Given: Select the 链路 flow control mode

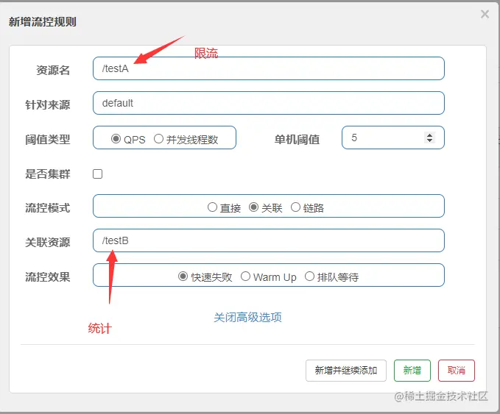Looking at the screenshot, I should pos(295,207).
